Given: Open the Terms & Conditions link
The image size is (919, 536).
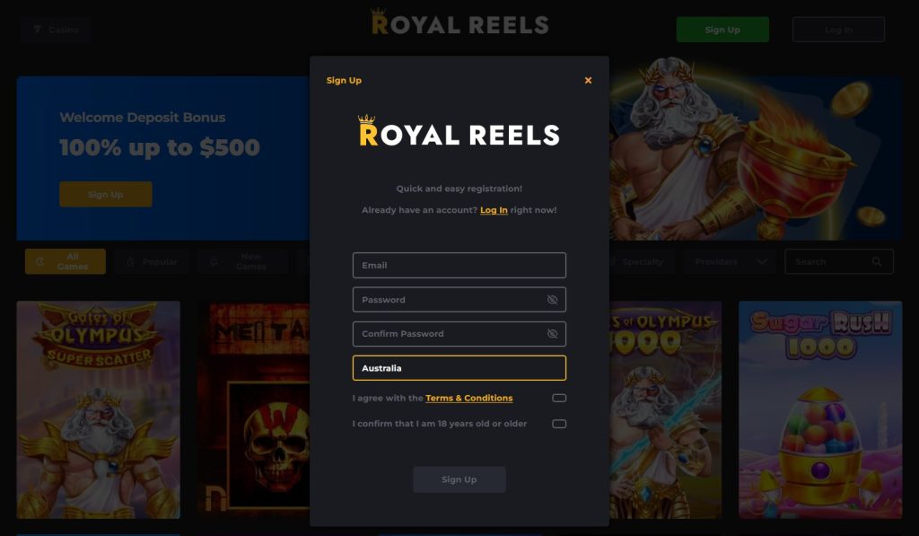Looking at the screenshot, I should [x=468, y=399].
